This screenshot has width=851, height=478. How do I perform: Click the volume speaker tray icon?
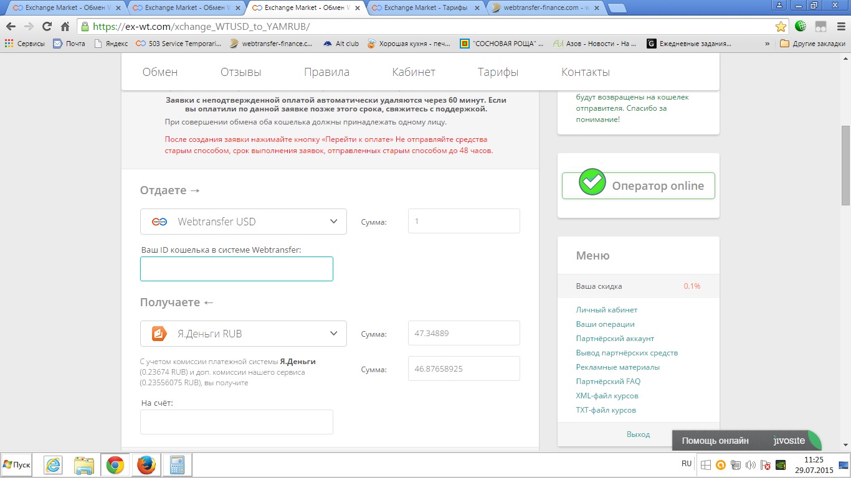coord(750,465)
